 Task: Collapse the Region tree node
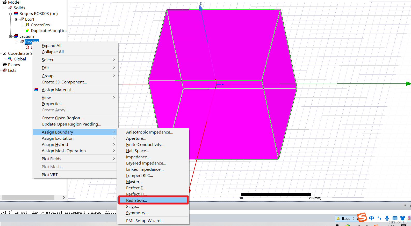[x=16, y=42]
